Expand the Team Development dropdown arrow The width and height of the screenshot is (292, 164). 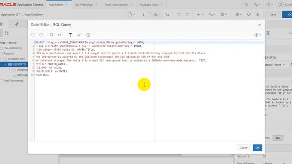131,5
